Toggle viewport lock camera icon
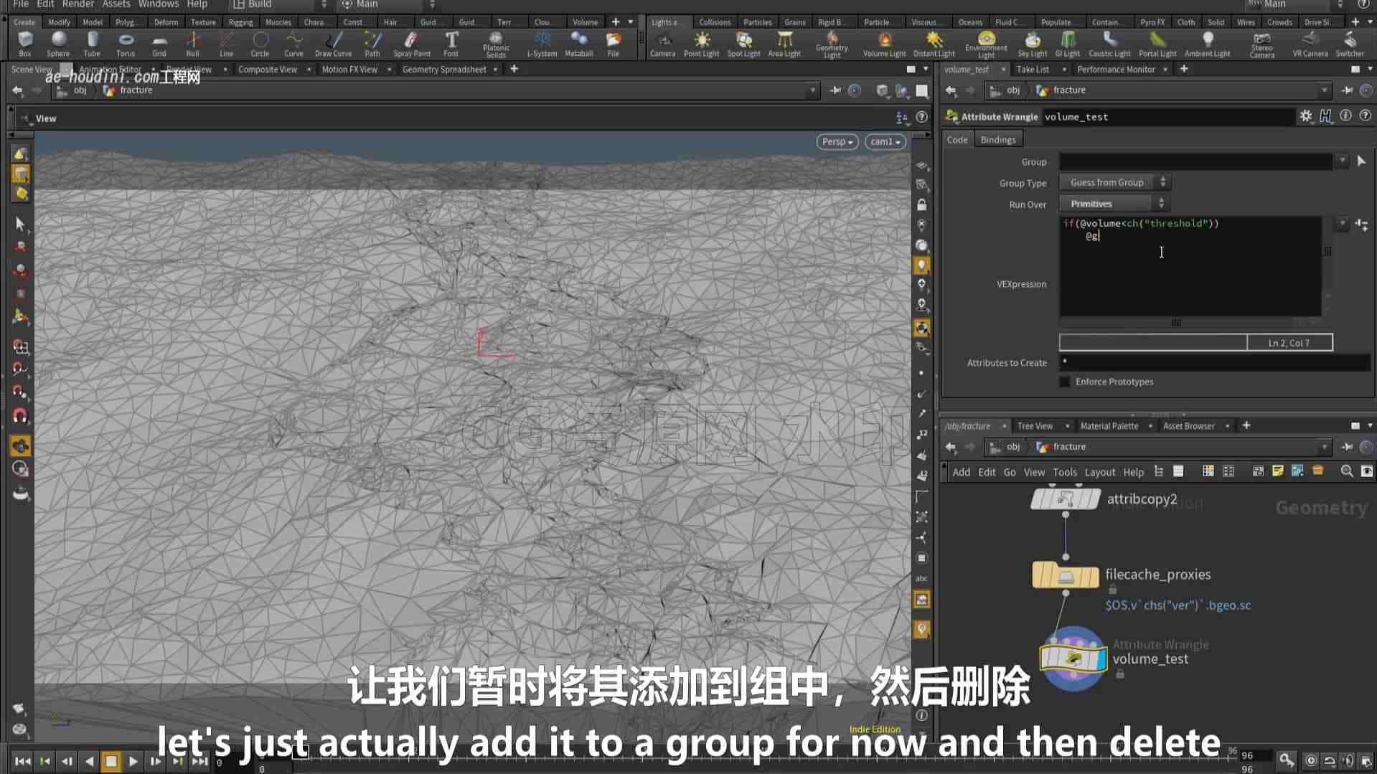The image size is (1377, 774). pos(921,205)
